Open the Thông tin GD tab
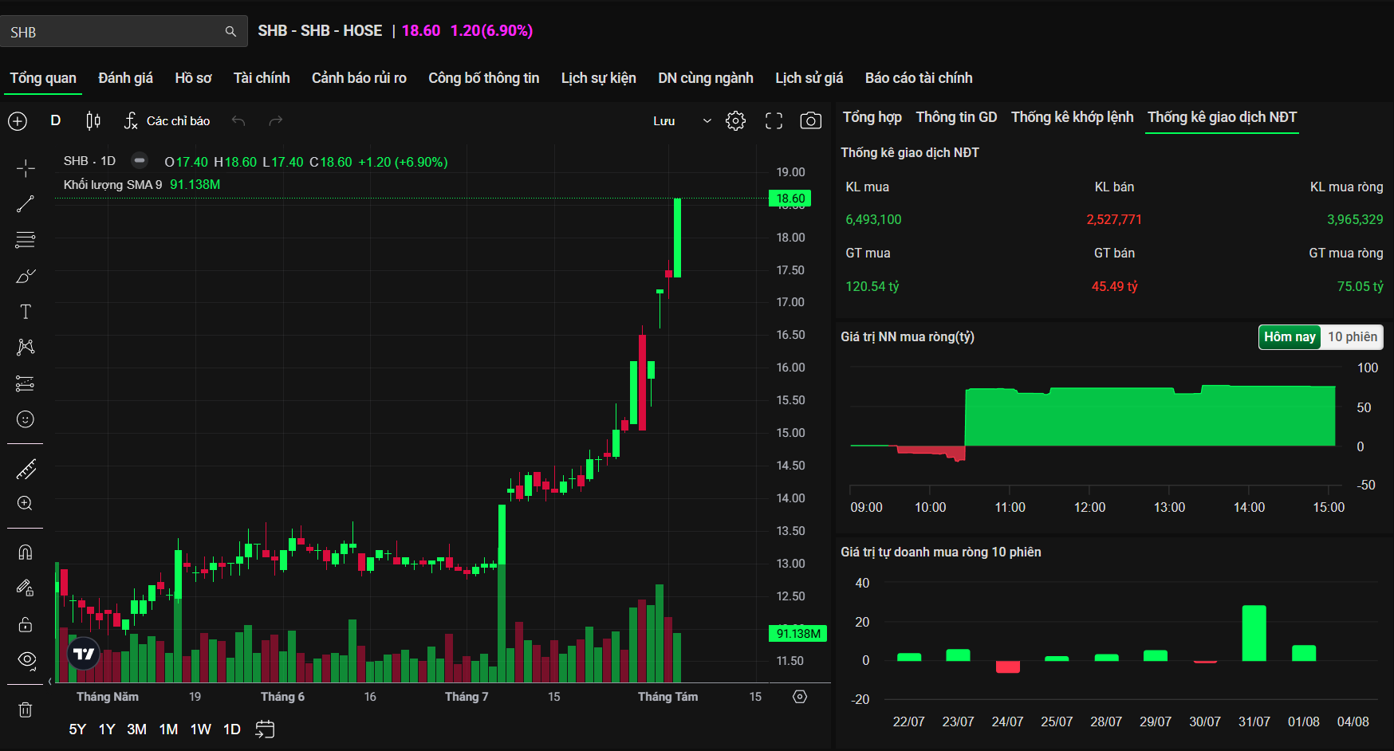Image resolution: width=1394 pixels, height=751 pixels. 956,117
